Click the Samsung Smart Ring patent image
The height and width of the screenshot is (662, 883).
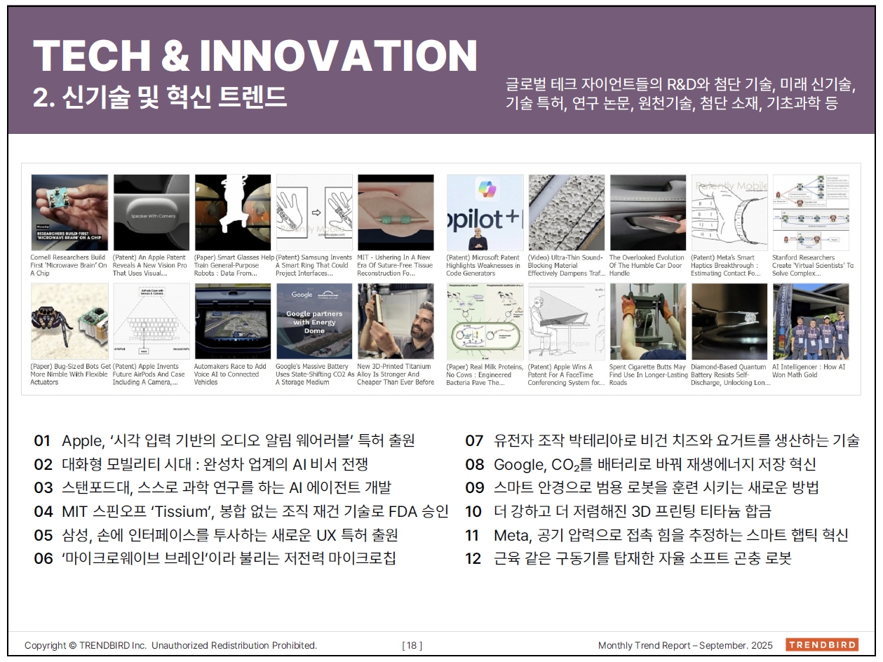(x=314, y=212)
